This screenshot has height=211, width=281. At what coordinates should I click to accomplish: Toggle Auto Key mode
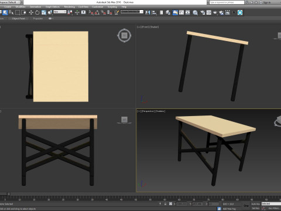pyautogui.click(x=255, y=204)
